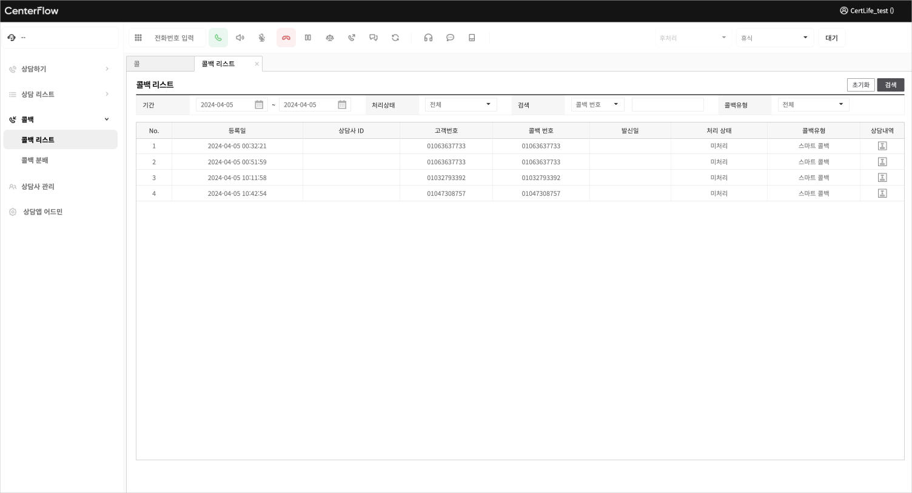The image size is (912, 493).
Task: Open consultation detail icon for row 1
Action: point(882,146)
